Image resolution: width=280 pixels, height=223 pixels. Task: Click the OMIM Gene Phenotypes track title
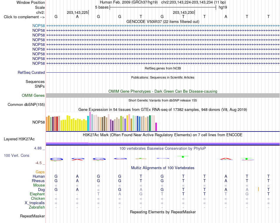[163, 91]
